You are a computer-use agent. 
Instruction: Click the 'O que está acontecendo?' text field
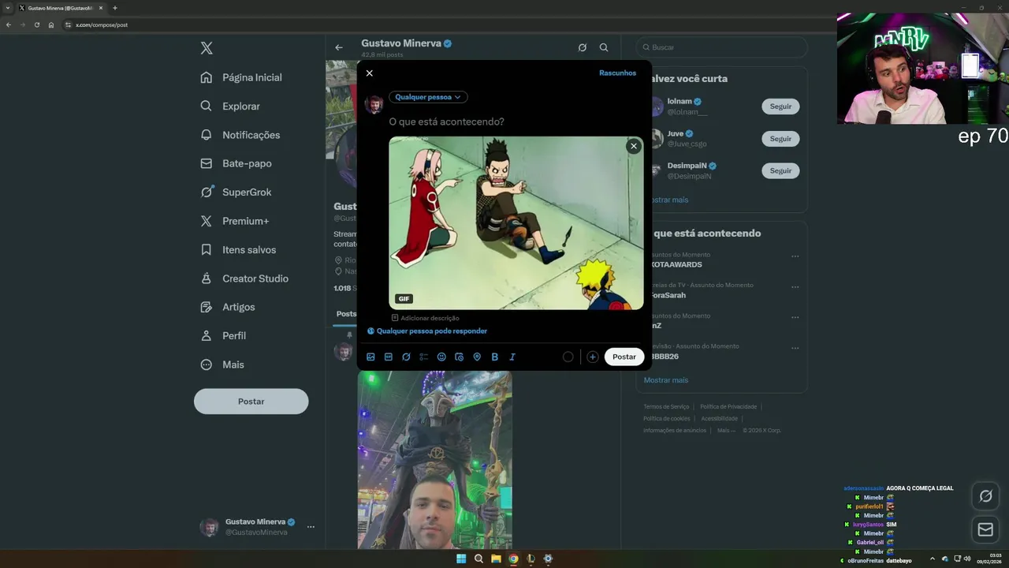pos(446,121)
